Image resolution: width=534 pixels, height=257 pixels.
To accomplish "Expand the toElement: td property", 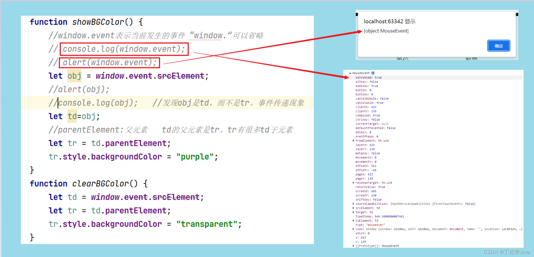I will point(353,221).
